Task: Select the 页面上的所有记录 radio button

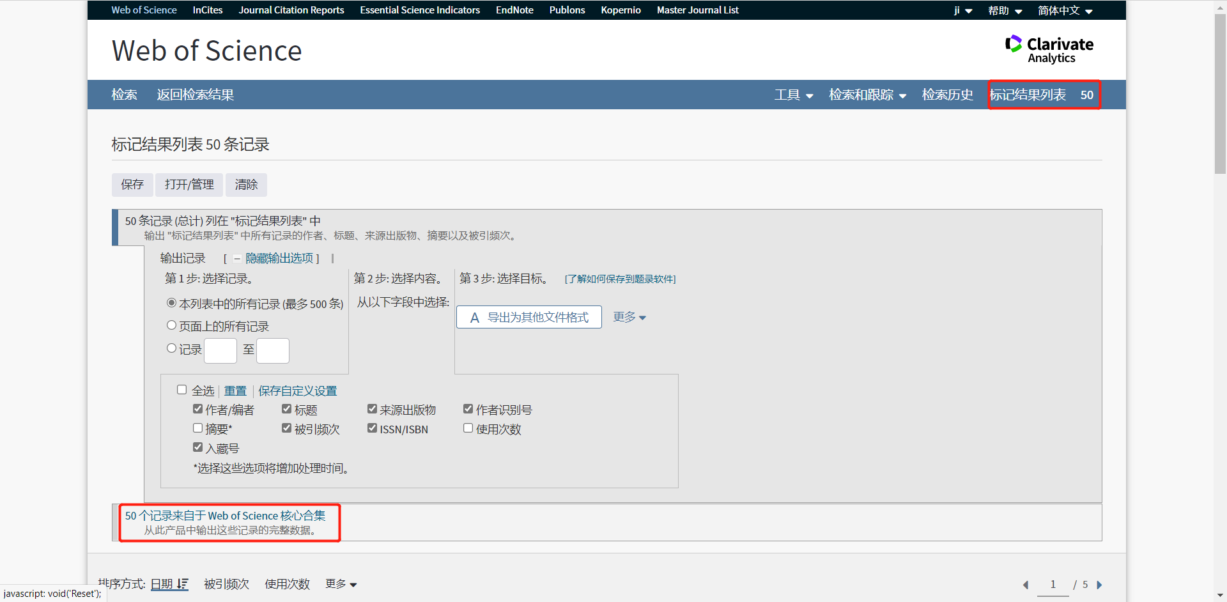Action: click(171, 325)
